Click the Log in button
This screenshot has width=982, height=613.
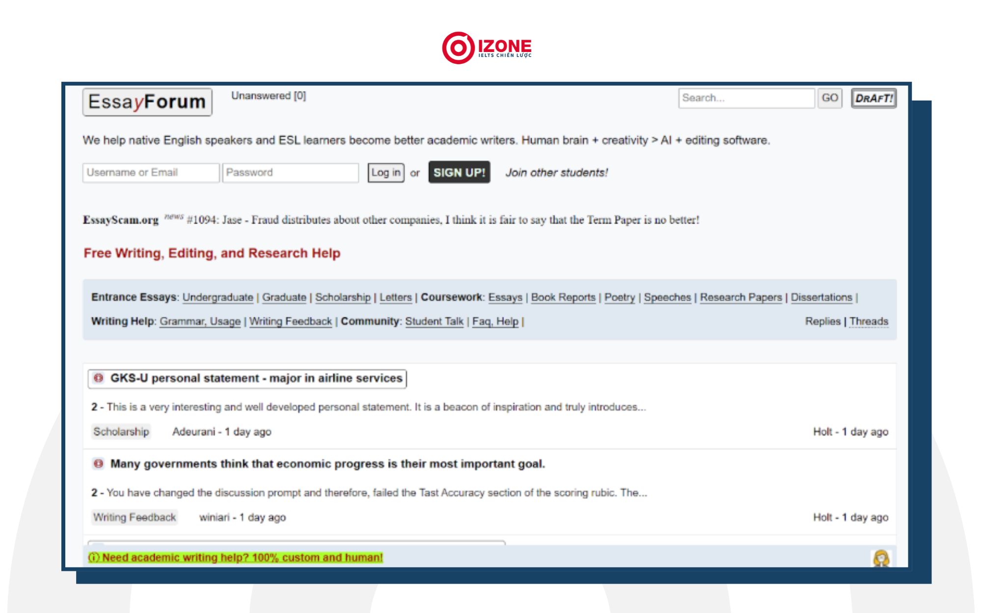click(x=386, y=173)
